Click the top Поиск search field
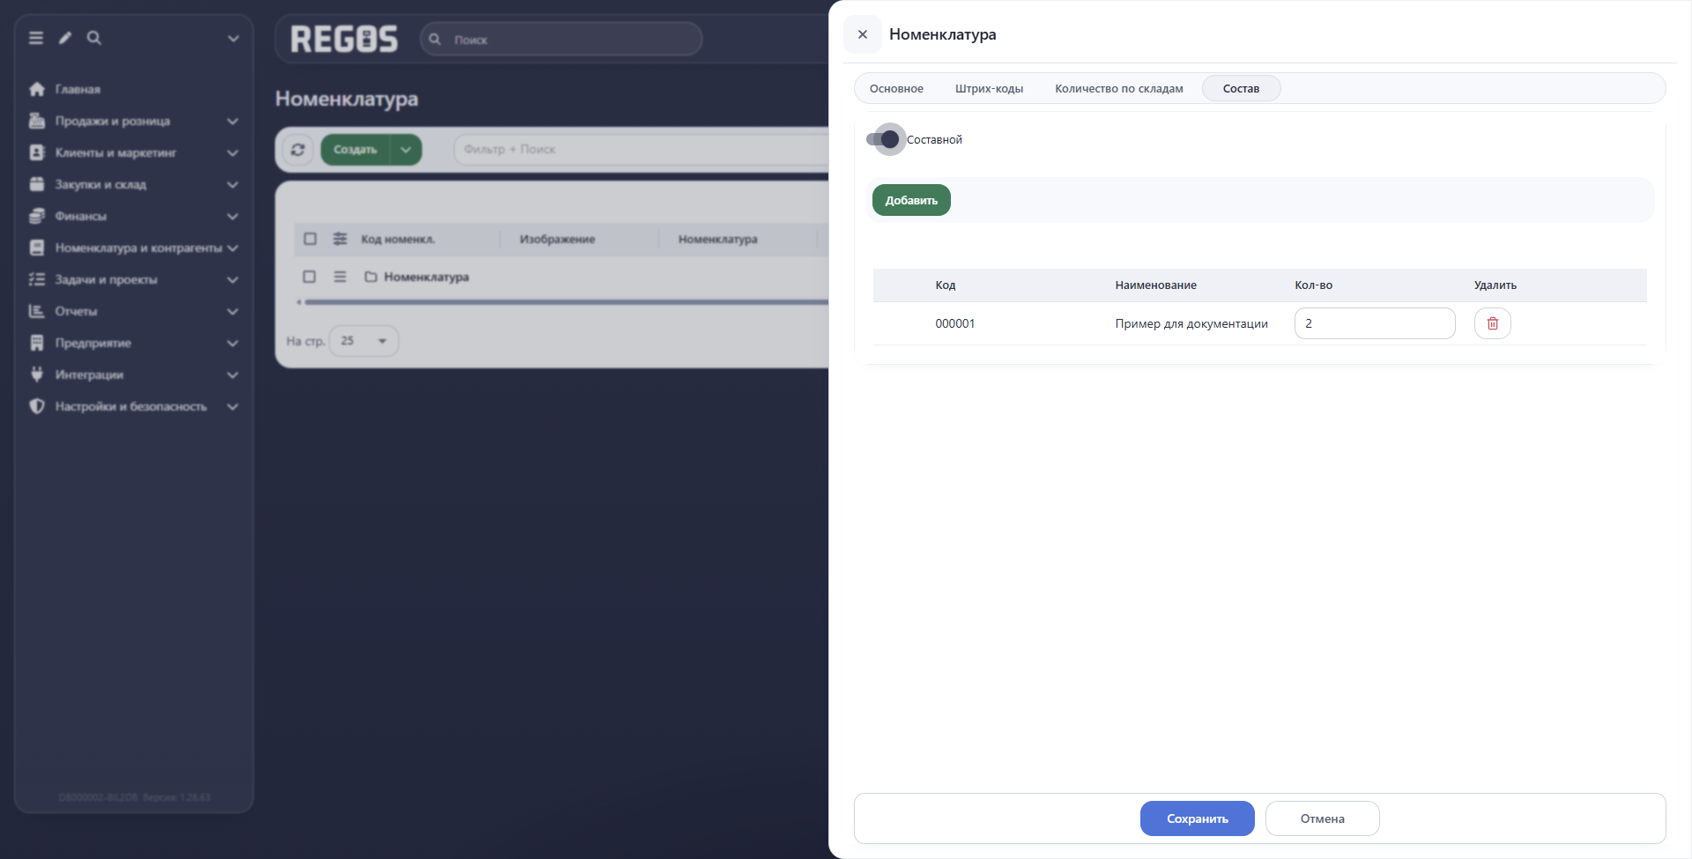 tap(561, 39)
